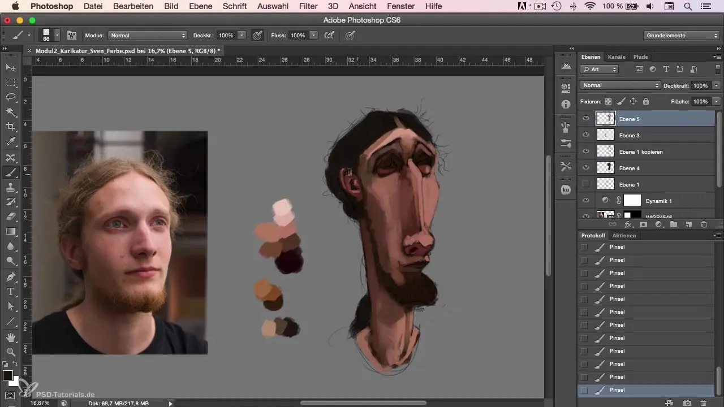This screenshot has height=407, width=724.
Task: Open the Filter menu
Action: click(x=308, y=6)
